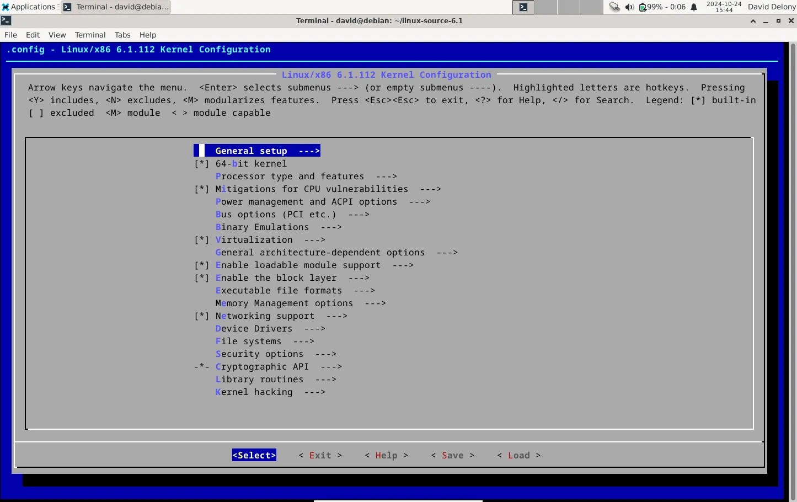The image size is (797, 502).
Task: Toggle Enable the block layer checkbox
Action: tap(201, 278)
